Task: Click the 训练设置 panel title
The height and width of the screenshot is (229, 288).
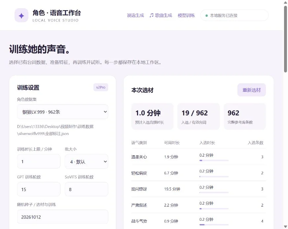Action: 28,88
